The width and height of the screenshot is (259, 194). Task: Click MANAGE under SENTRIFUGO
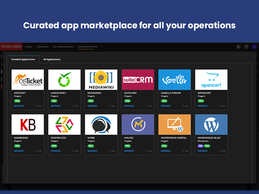[56, 151]
